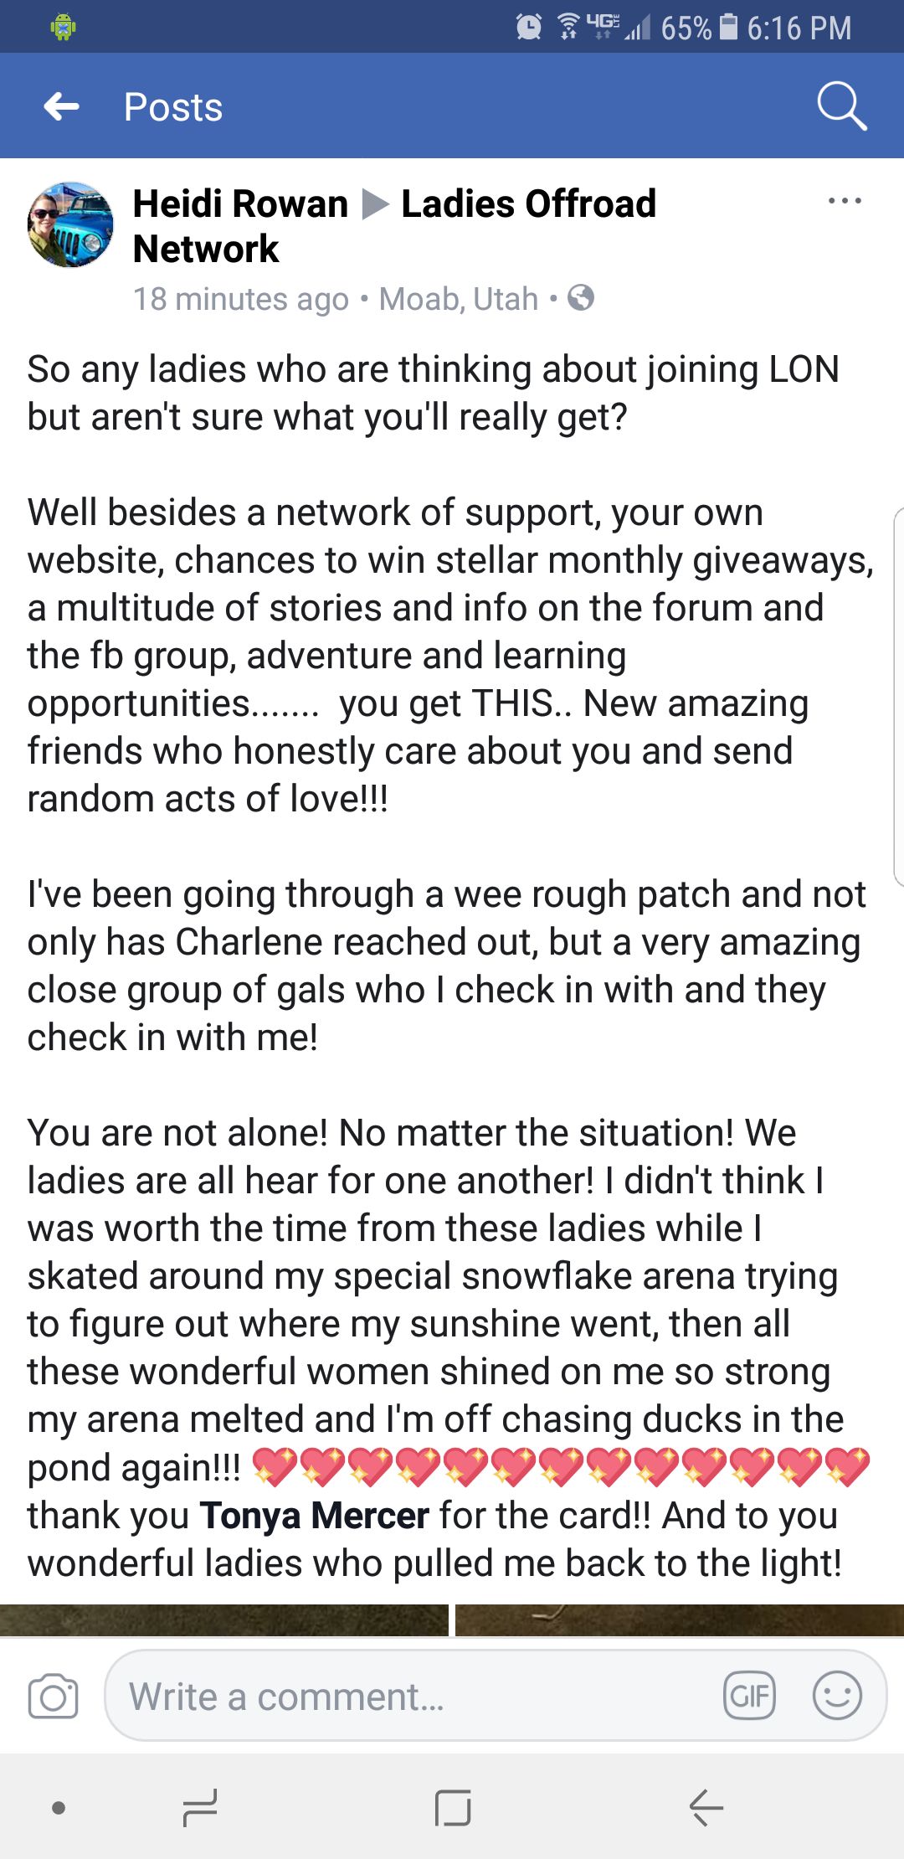904x1859 pixels.
Task: Tap the camera icon to attach photo
Action: [53, 1697]
